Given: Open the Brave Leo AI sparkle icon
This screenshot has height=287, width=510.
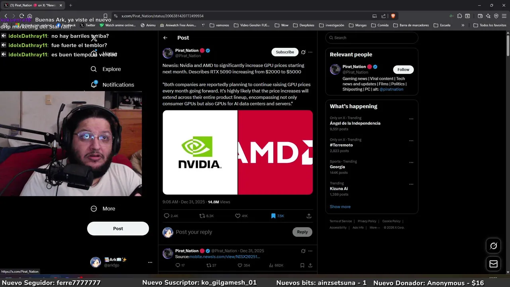Looking at the screenshot, I should (488, 16).
